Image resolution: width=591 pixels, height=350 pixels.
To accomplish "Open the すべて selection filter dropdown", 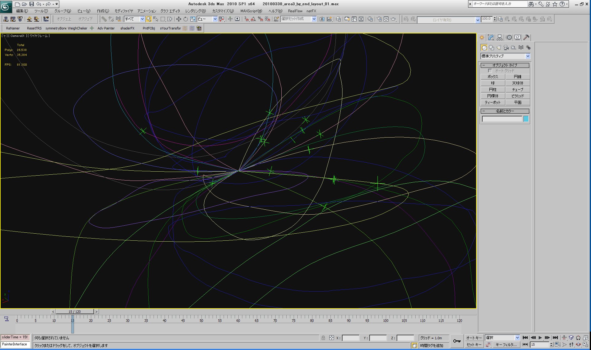I will pyautogui.click(x=142, y=19).
